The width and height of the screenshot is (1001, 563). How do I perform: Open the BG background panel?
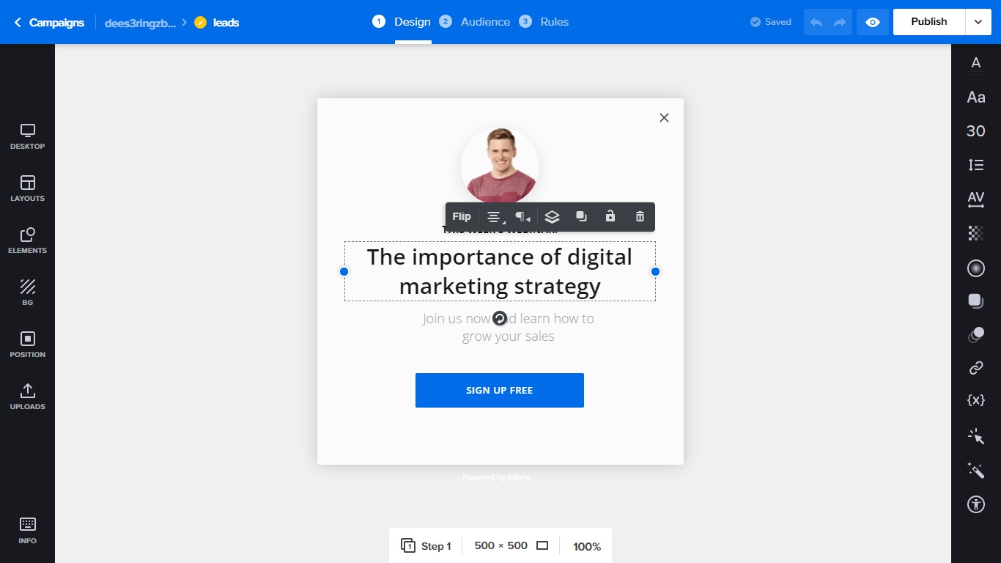click(27, 292)
